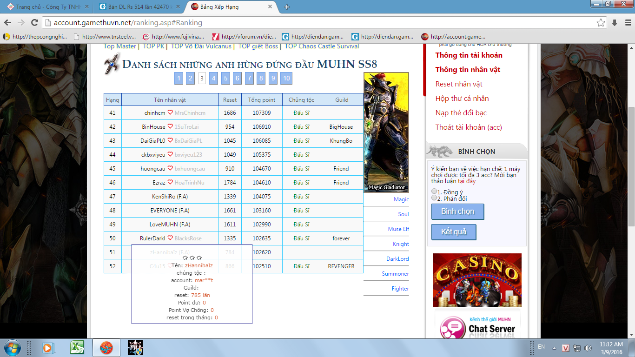Filter ranking by Summoner class
The width and height of the screenshot is (635, 357).
point(395,274)
